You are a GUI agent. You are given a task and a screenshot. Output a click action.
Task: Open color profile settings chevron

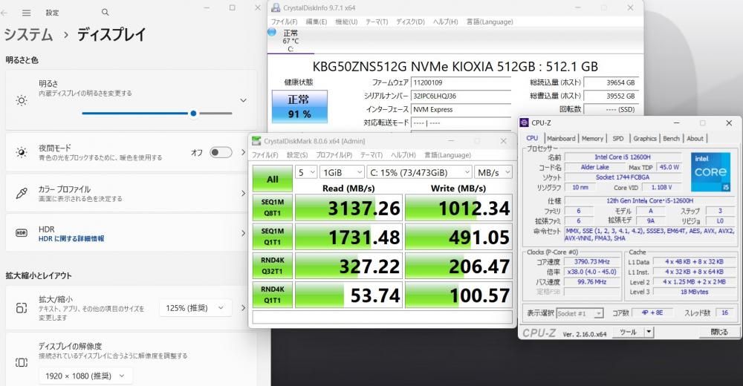pyautogui.click(x=243, y=193)
